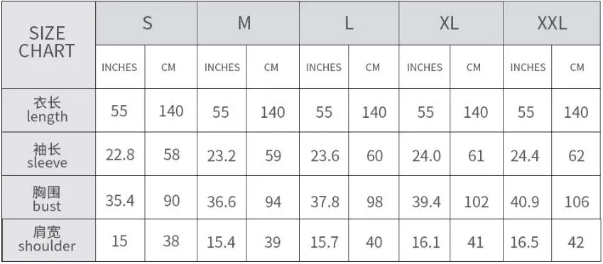Select the M size column header
Viewport: 603px width, 264px height.
(x=248, y=23)
